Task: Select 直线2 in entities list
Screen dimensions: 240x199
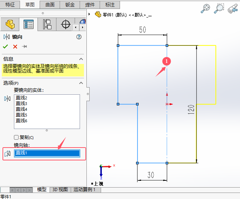Action: pos(21,98)
